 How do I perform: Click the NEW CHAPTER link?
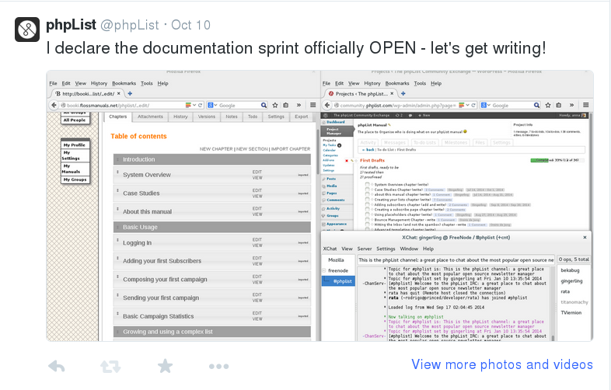tap(216, 149)
